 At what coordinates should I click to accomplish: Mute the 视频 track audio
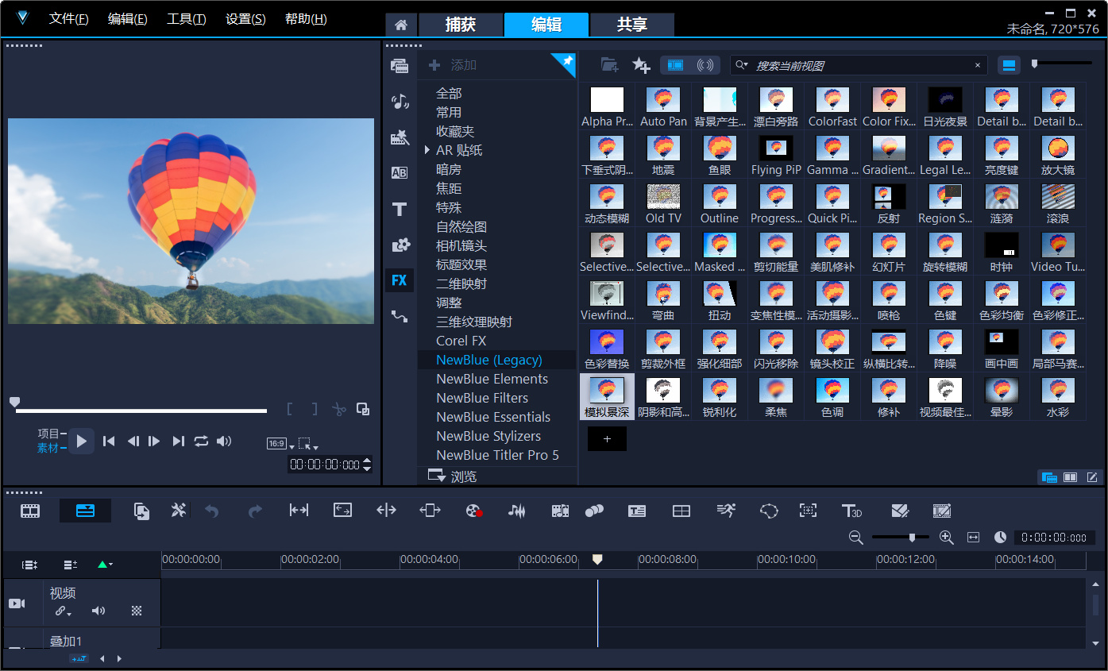point(98,611)
